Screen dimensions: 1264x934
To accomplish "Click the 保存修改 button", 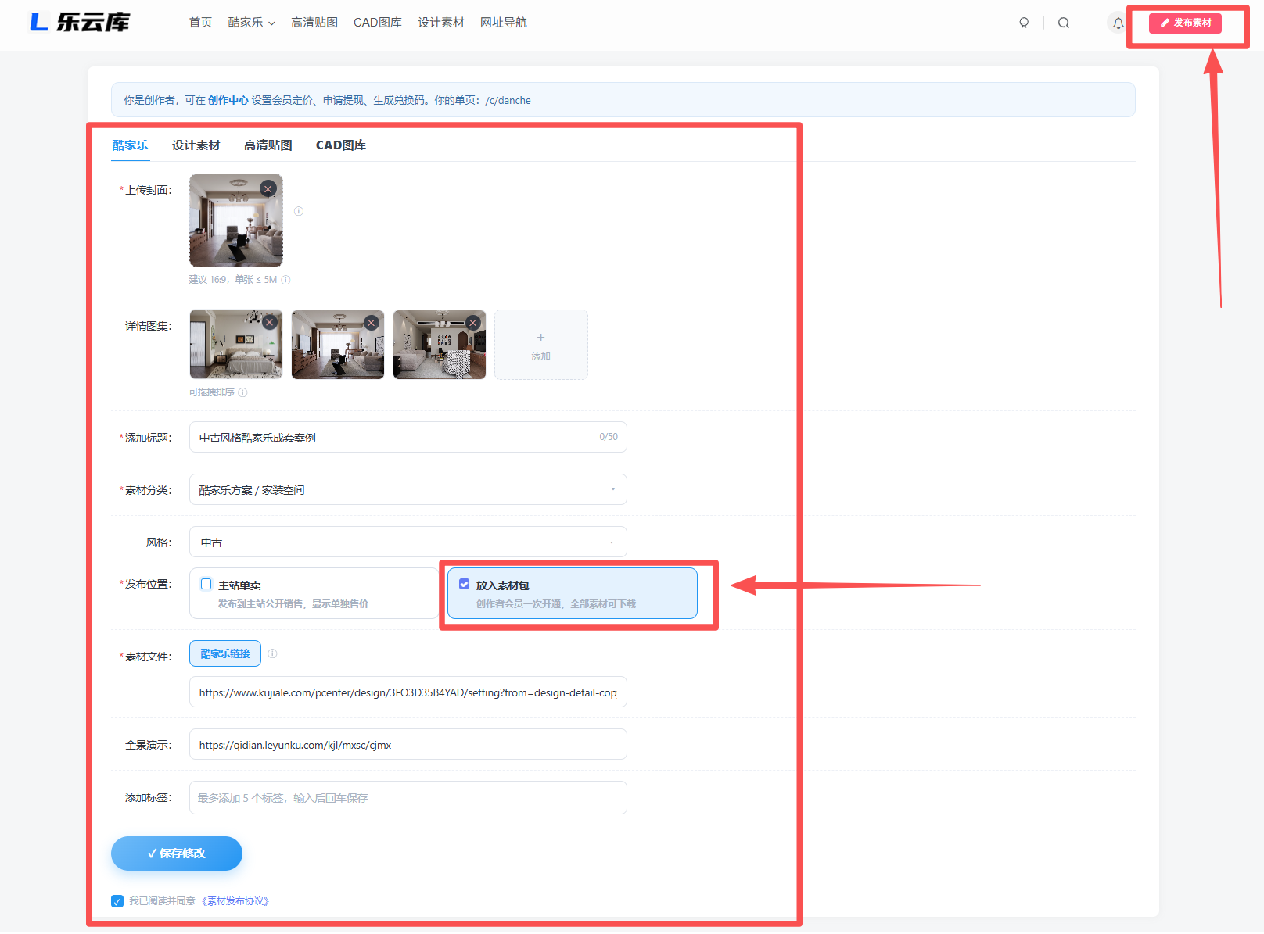I will (177, 853).
